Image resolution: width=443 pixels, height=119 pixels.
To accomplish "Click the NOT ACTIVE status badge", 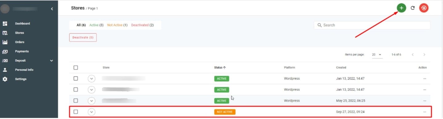I will click(x=225, y=112).
